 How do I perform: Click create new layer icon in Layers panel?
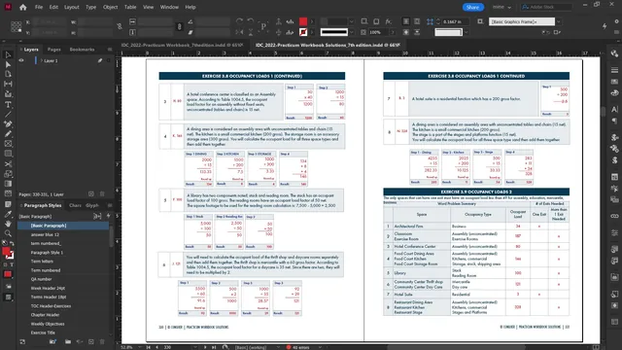pos(91,194)
